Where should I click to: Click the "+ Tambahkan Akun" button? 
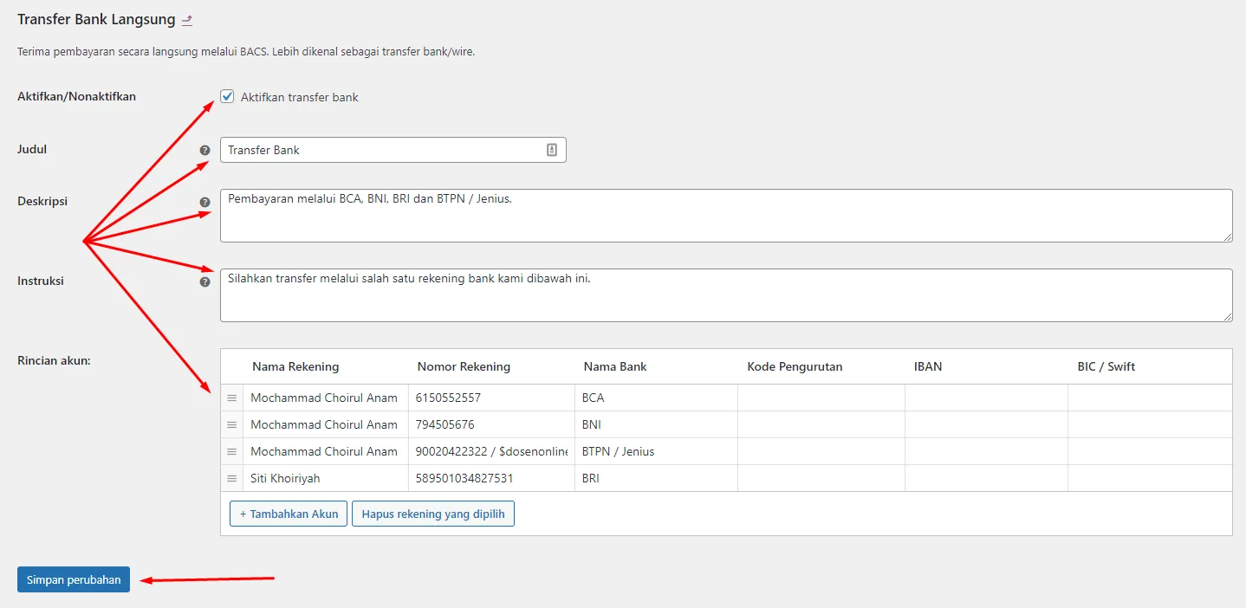288,513
